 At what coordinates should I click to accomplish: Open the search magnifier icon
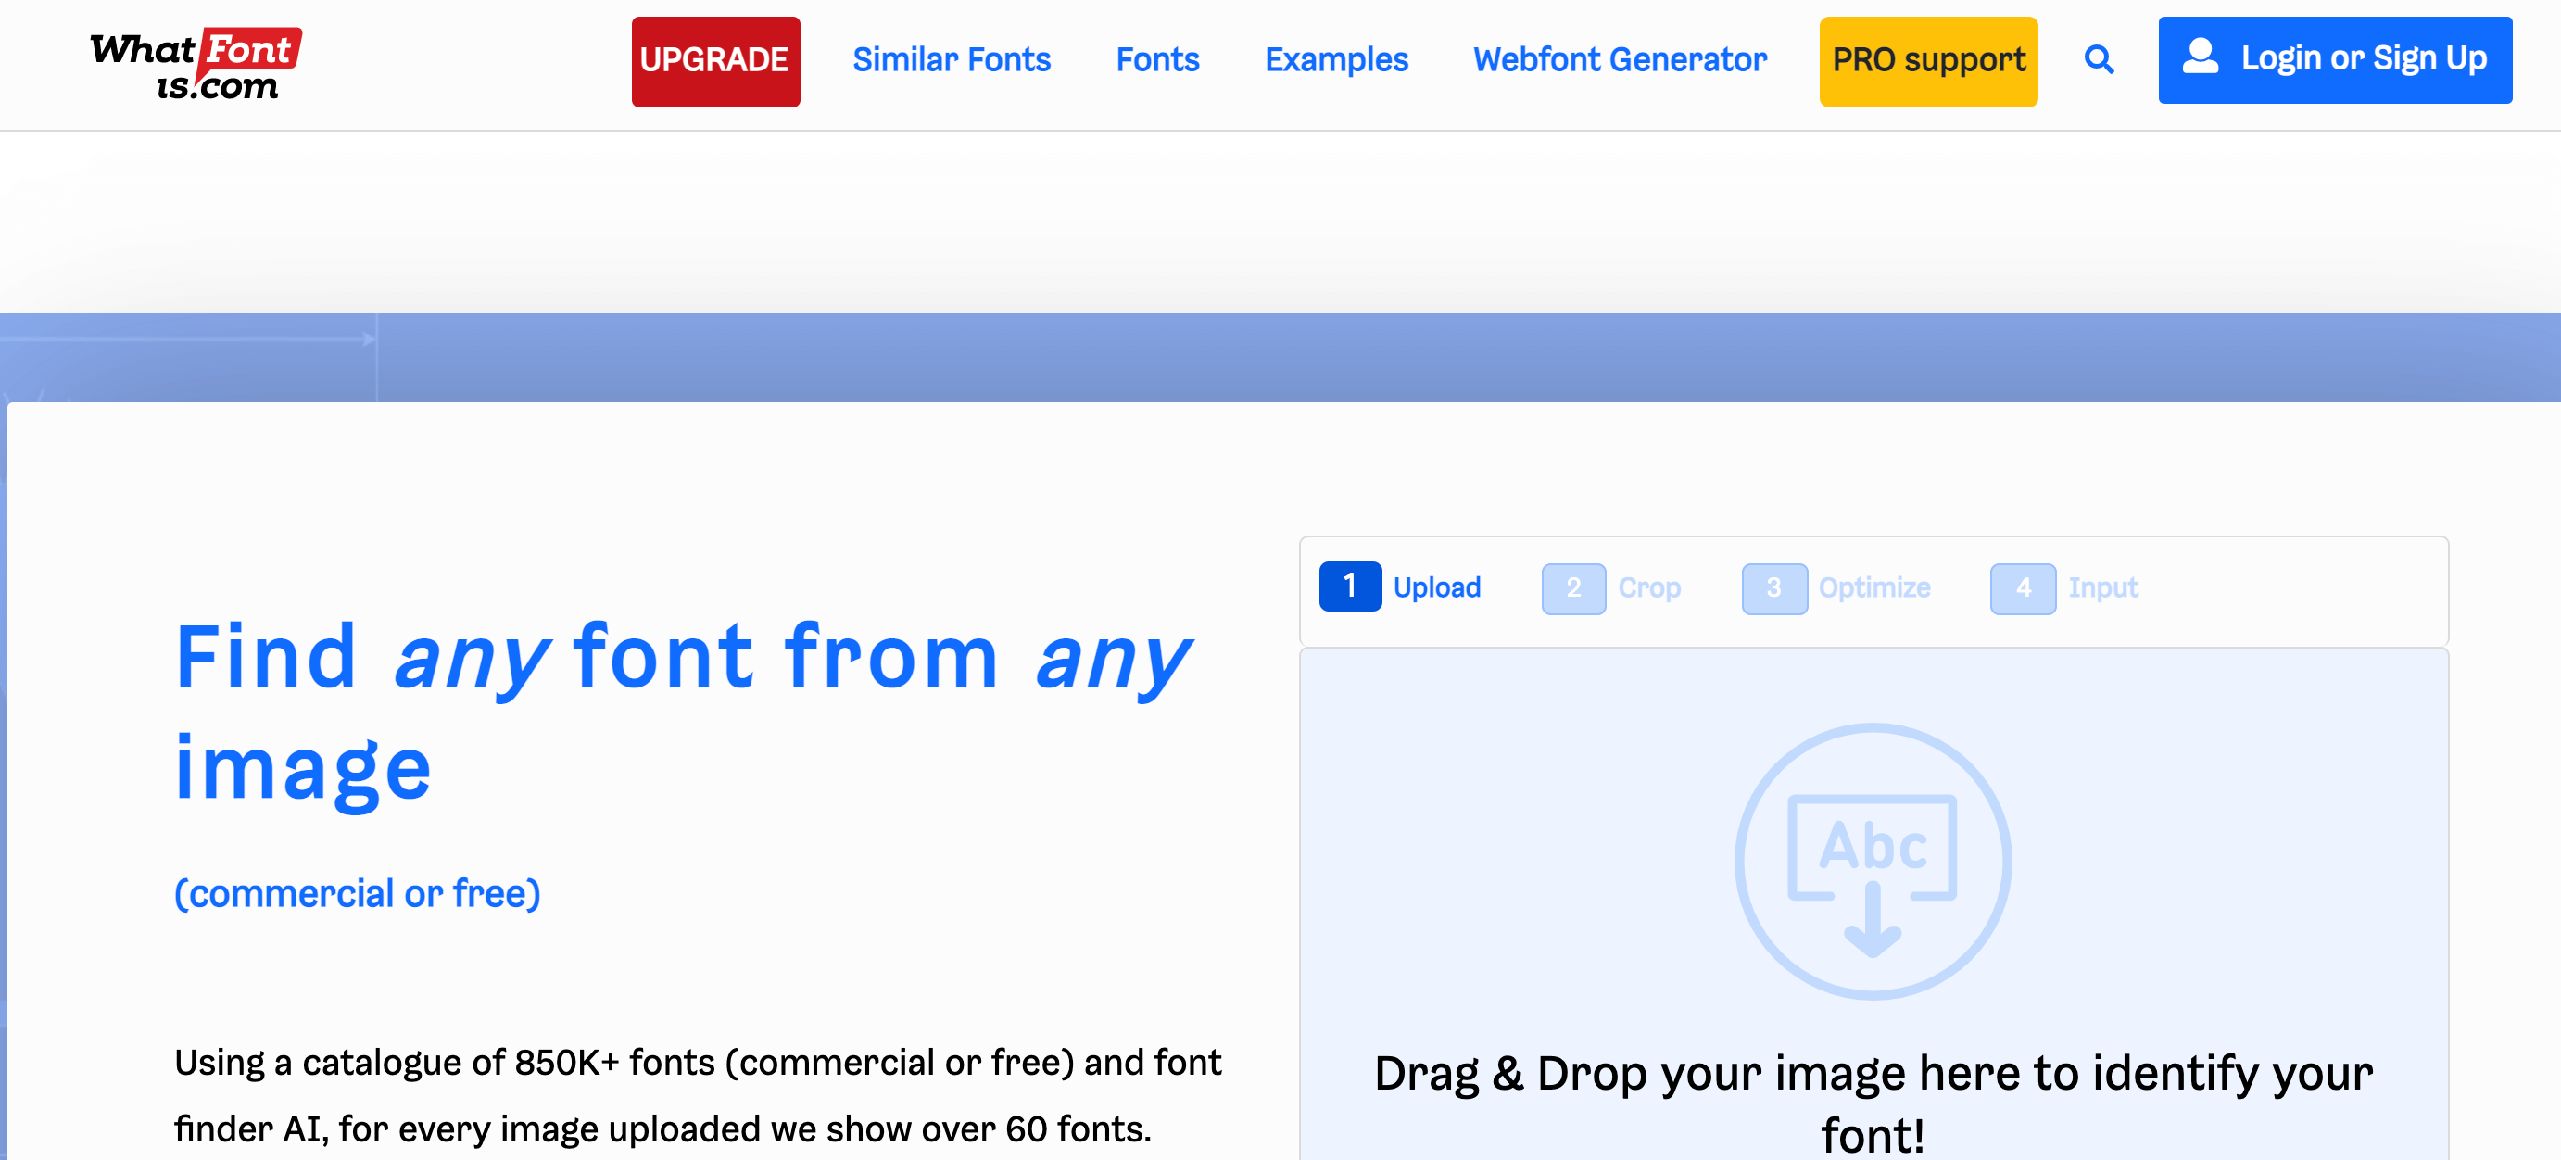pyautogui.click(x=2098, y=59)
